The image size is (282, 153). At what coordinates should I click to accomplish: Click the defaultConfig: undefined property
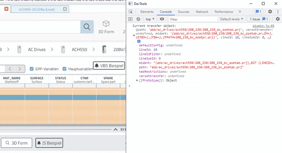(x=161, y=45)
